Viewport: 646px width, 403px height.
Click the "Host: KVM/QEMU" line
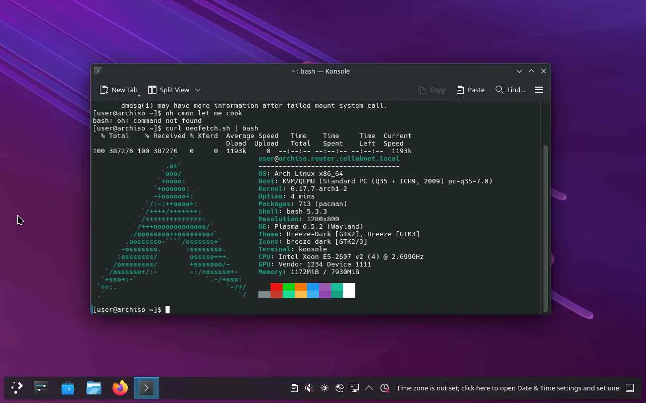[375, 181]
